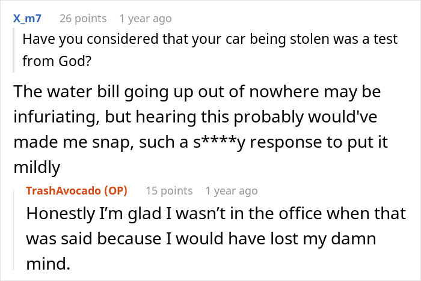
Task: Open the X_m7 user profile link
Action: [x=27, y=19]
